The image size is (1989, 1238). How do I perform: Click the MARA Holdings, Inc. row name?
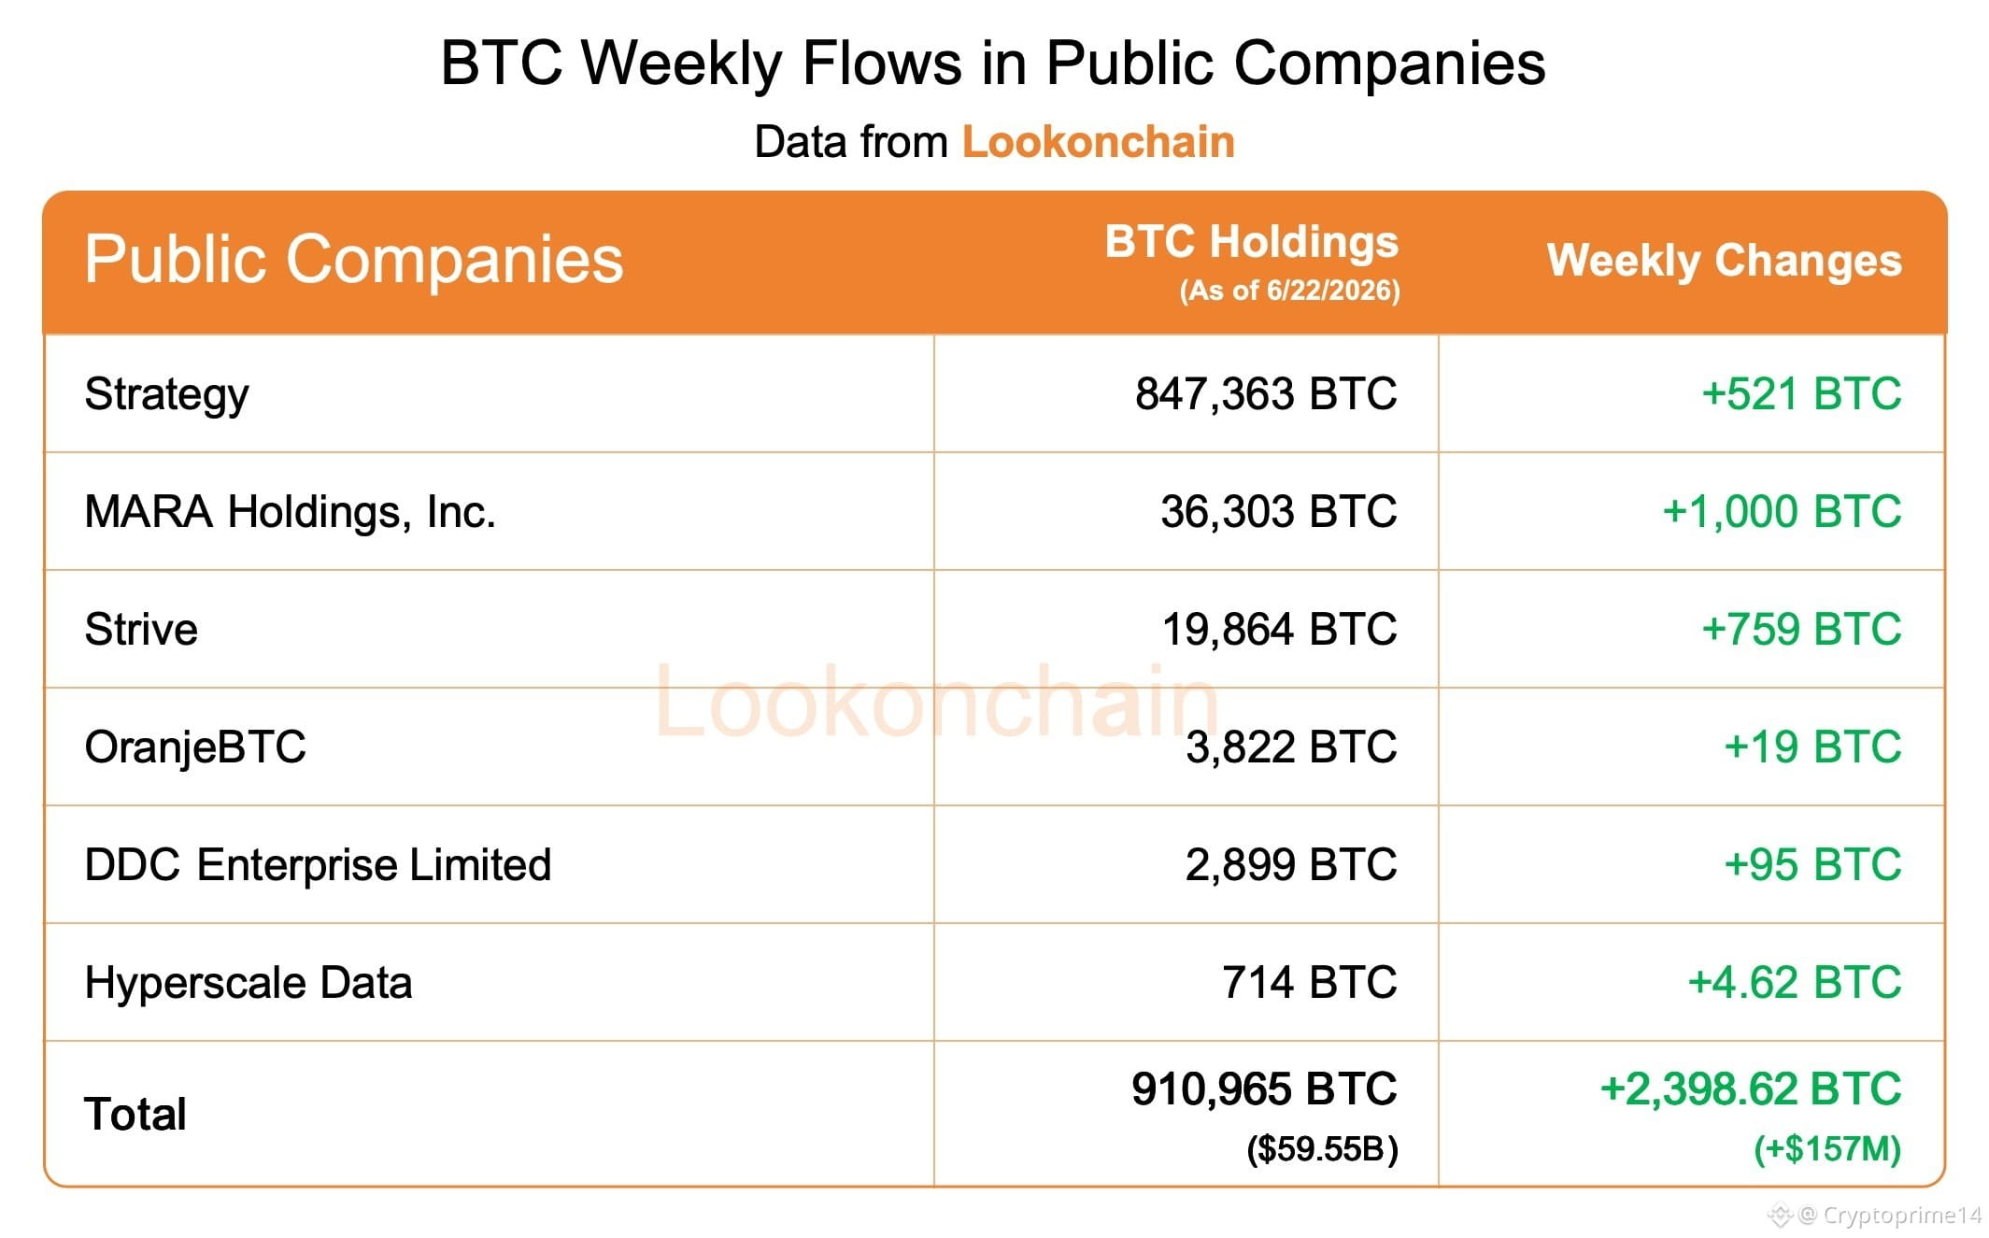tap(290, 512)
